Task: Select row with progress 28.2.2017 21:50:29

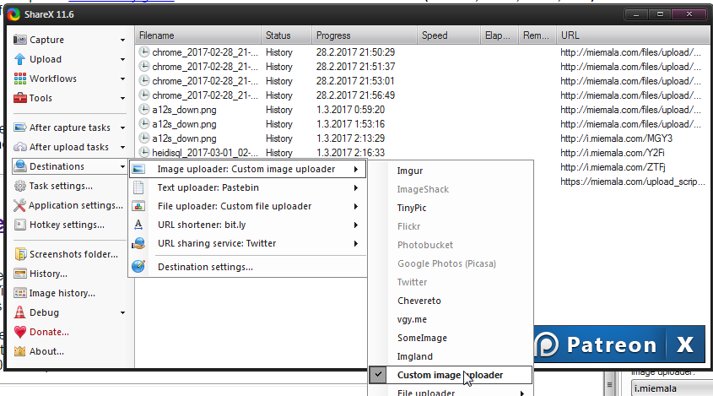Action: [422, 52]
